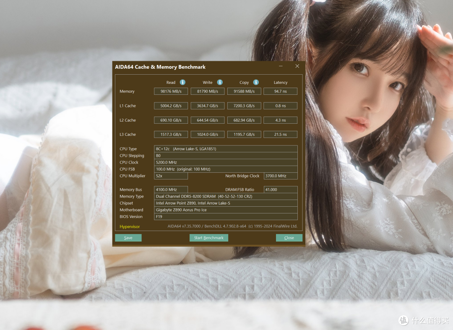Click the CPU Type field Arrow Lake-S

coord(226,149)
